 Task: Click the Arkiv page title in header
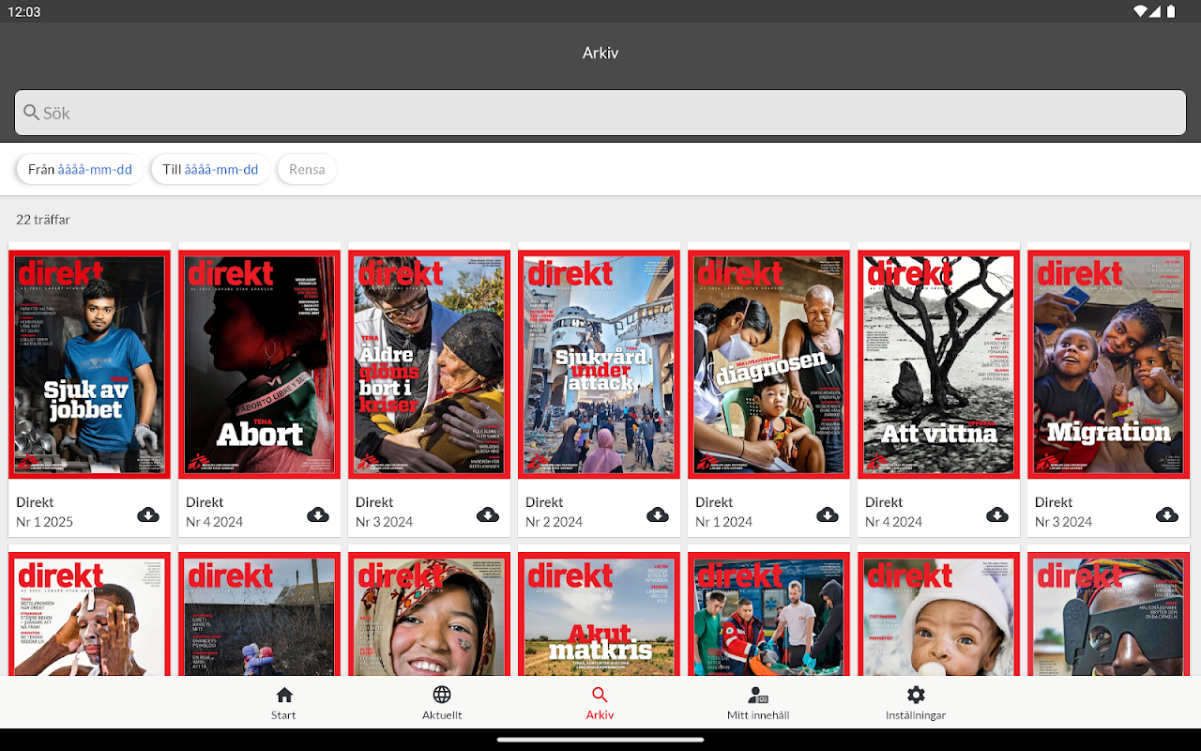tap(600, 54)
